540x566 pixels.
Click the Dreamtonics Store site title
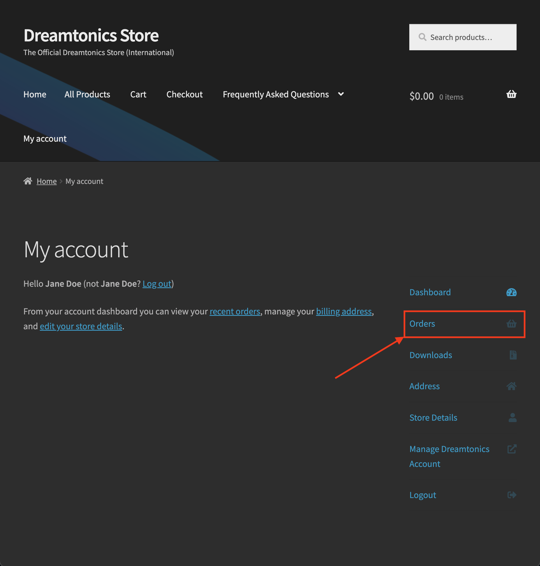tap(91, 35)
